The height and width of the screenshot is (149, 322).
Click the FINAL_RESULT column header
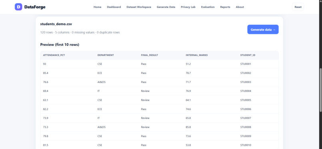(x=149, y=55)
